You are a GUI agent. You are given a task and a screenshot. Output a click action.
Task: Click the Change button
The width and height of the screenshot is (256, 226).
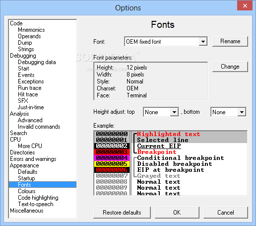[230, 67]
